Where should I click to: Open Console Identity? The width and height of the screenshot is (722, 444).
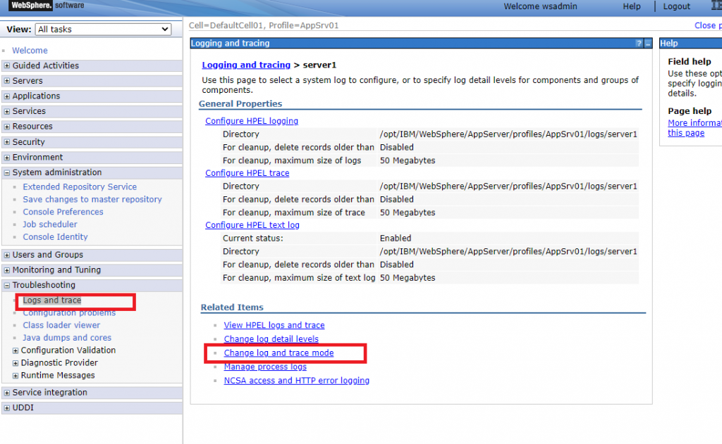pyautogui.click(x=55, y=236)
